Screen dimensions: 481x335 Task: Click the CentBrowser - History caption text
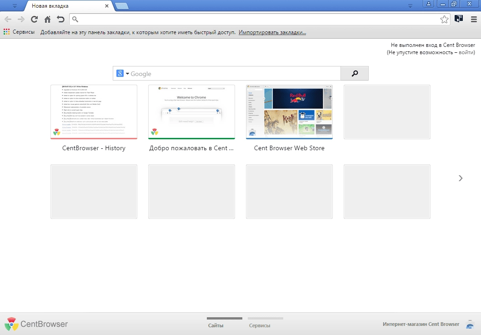(x=94, y=148)
